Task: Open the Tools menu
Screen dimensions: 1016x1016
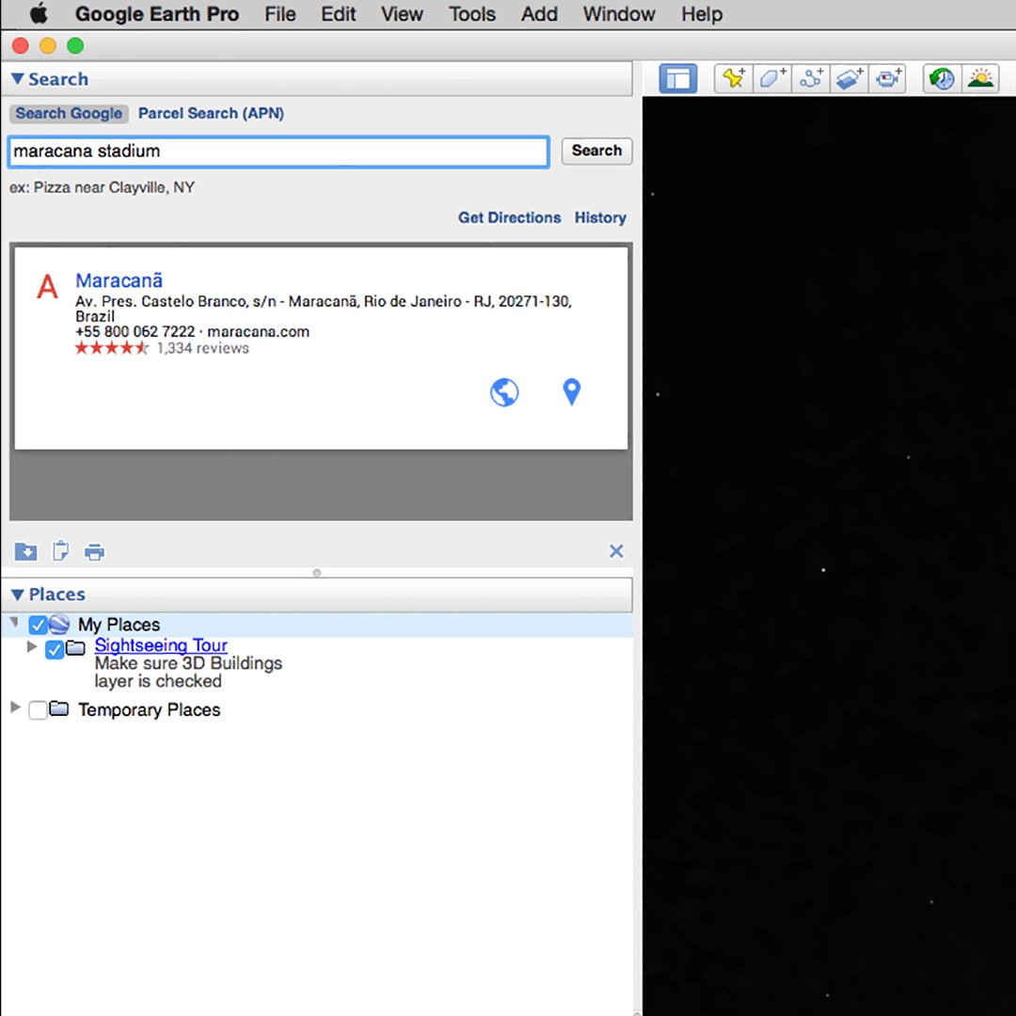Action: [x=472, y=13]
